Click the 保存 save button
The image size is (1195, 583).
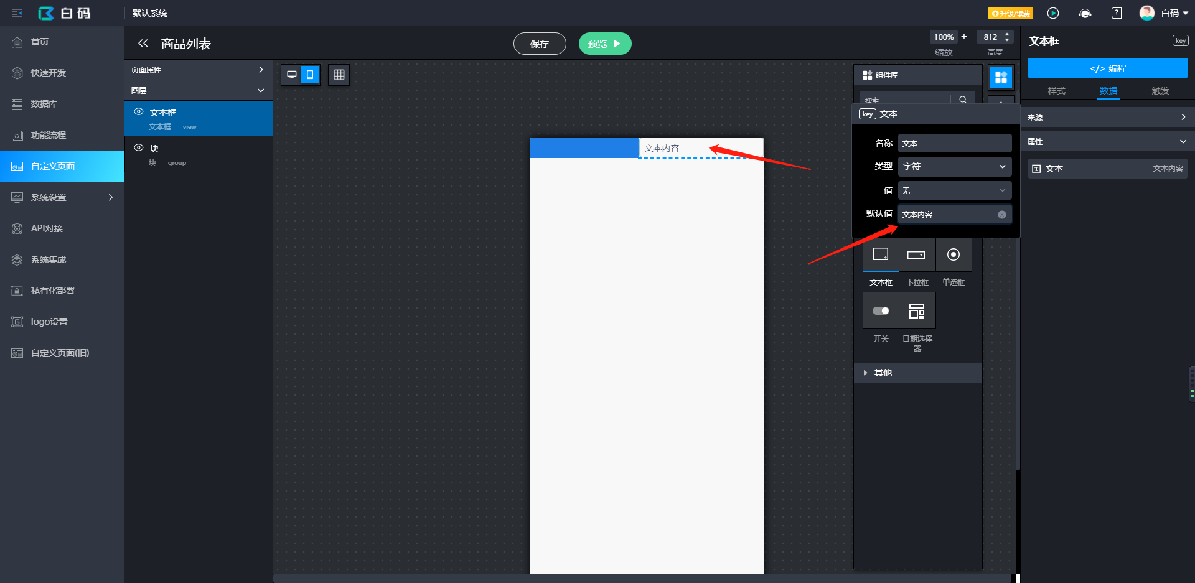[x=540, y=44]
